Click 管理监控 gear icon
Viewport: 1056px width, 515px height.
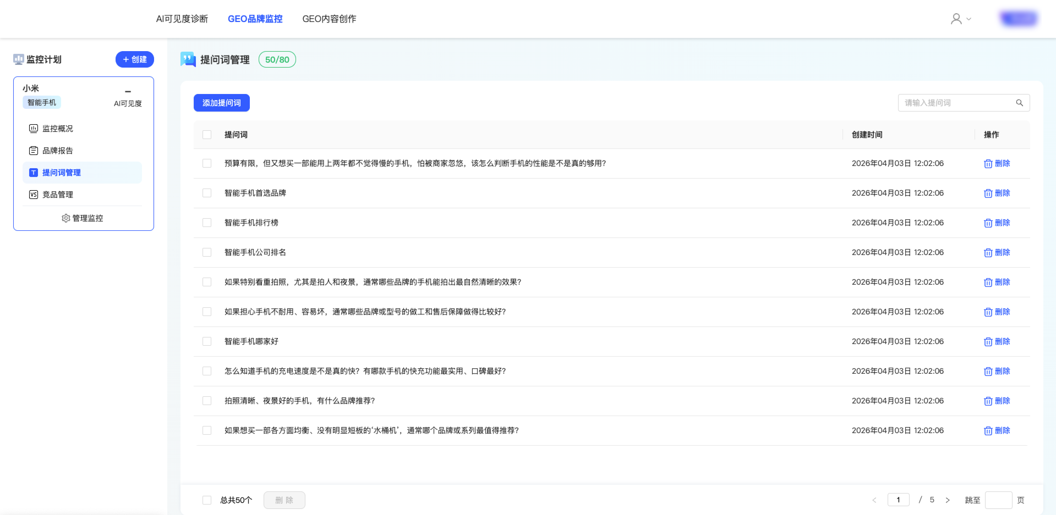tap(65, 218)
